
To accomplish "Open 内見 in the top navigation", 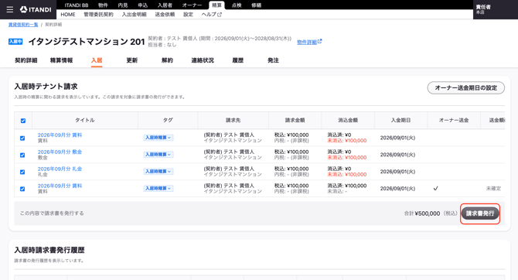I will tap(123, 5).
